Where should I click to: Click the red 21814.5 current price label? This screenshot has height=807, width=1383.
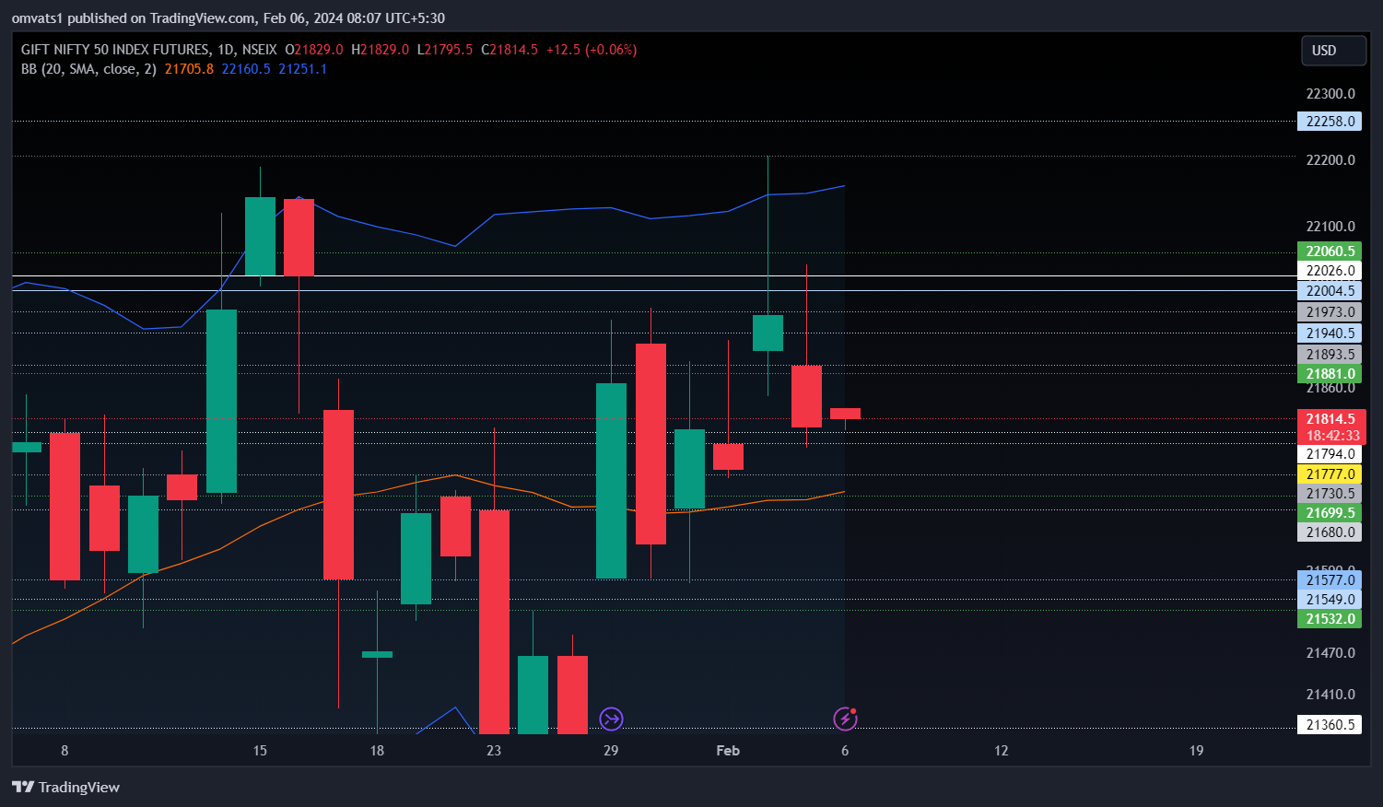tap(1330, 419)
